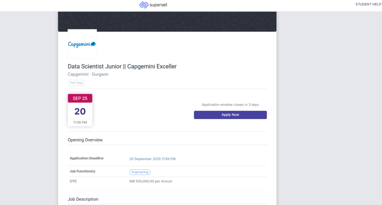Click the date number 20 on calendar
This screenshot has height=205, width=382.
[80, 111]
